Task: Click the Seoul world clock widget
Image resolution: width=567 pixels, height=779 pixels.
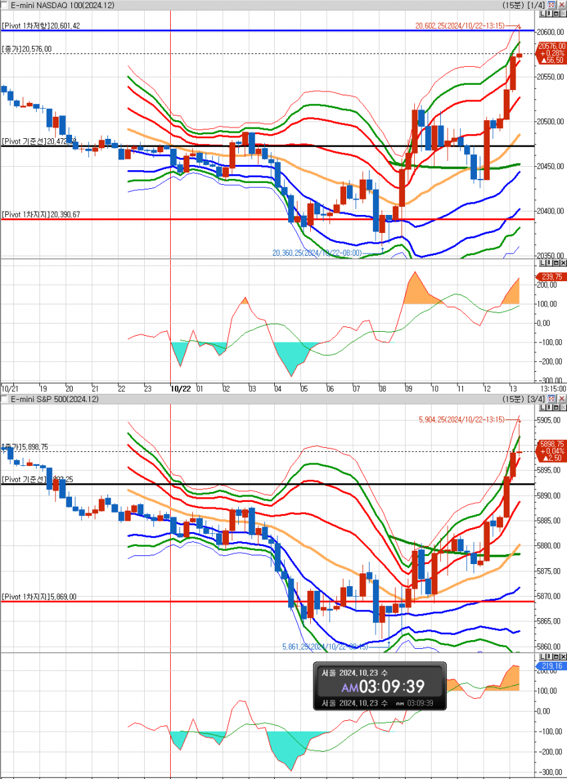Action: point(380,686)
